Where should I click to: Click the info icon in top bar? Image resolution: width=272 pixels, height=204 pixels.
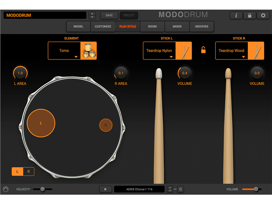236,15
